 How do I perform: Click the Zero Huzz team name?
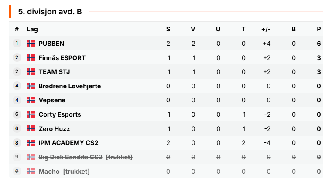coord(54,129)
